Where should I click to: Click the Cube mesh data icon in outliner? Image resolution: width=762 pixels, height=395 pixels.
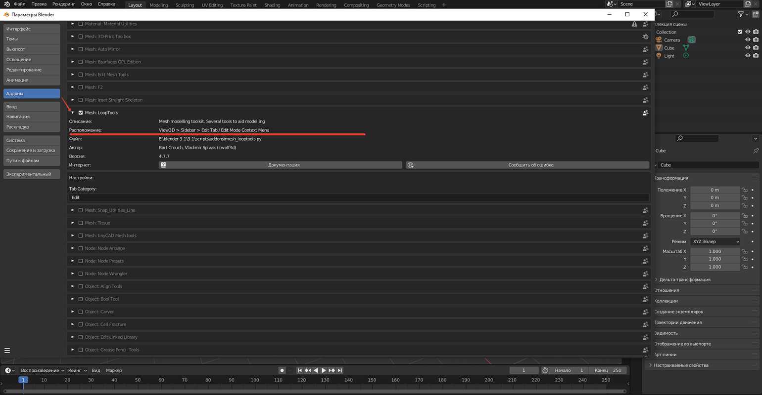pos(686,48)
